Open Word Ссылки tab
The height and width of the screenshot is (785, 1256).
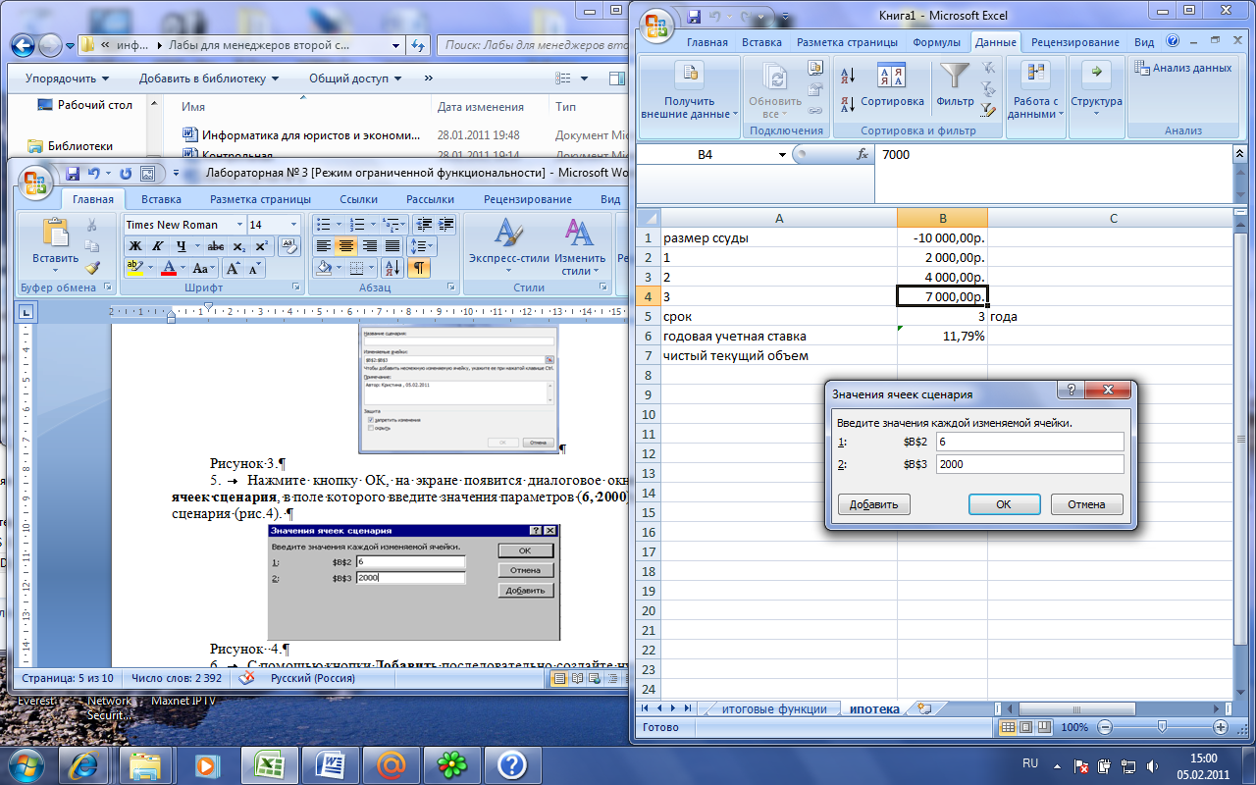tap(358, 199)
